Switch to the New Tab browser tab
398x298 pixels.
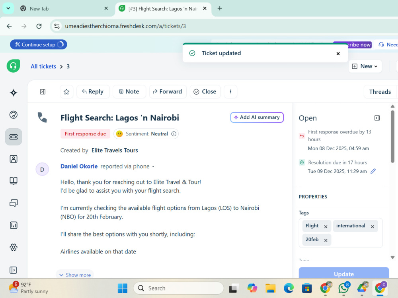(x=63, y=9)
